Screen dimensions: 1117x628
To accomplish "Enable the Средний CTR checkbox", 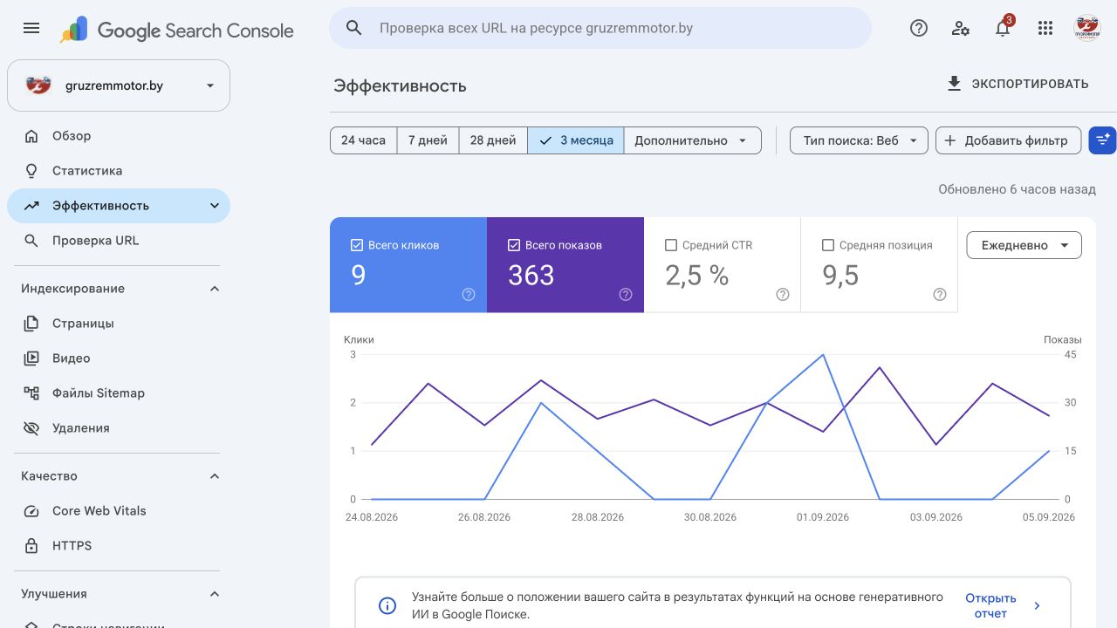I will pos(670,245).
